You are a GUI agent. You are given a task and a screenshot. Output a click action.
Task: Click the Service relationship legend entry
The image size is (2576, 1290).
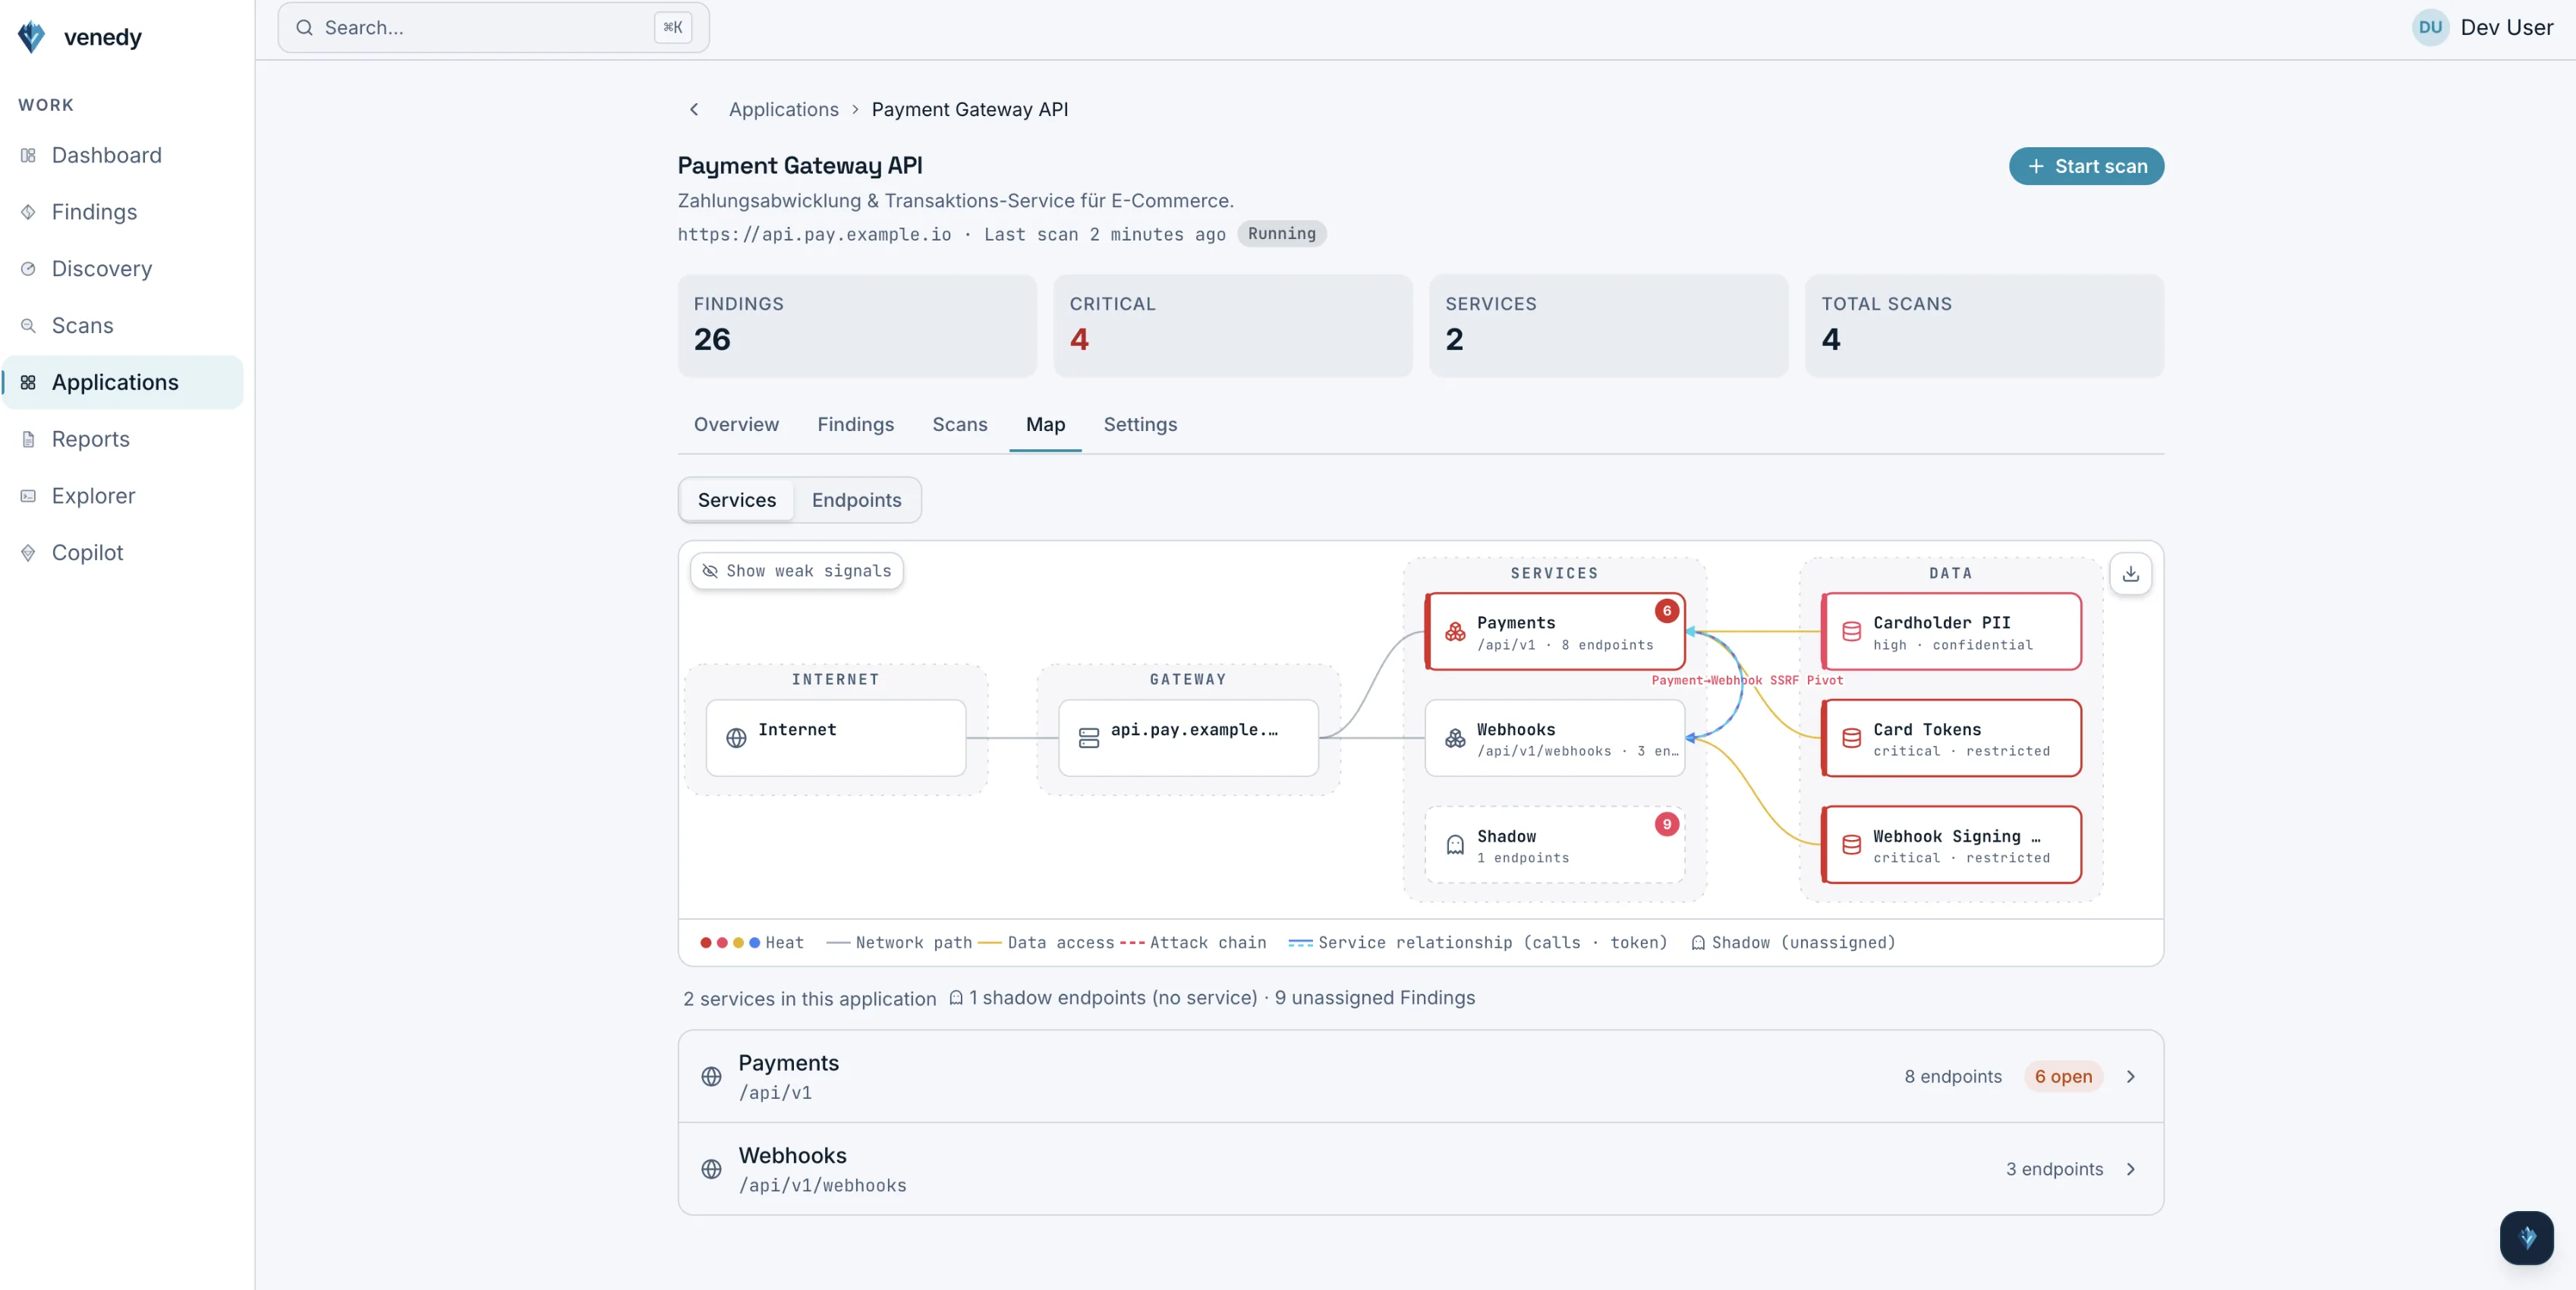pos(1477,943)
